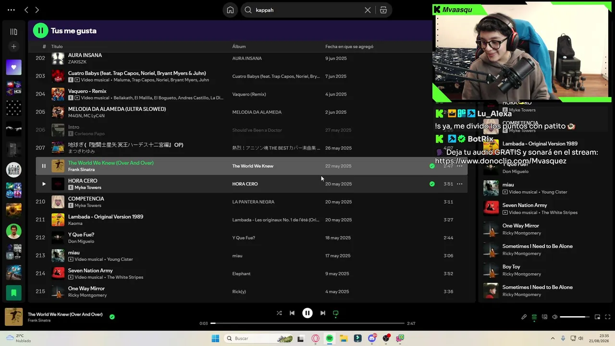
Task: Select 'Seven Nation Army' in the track list
Action: point(90,271)
